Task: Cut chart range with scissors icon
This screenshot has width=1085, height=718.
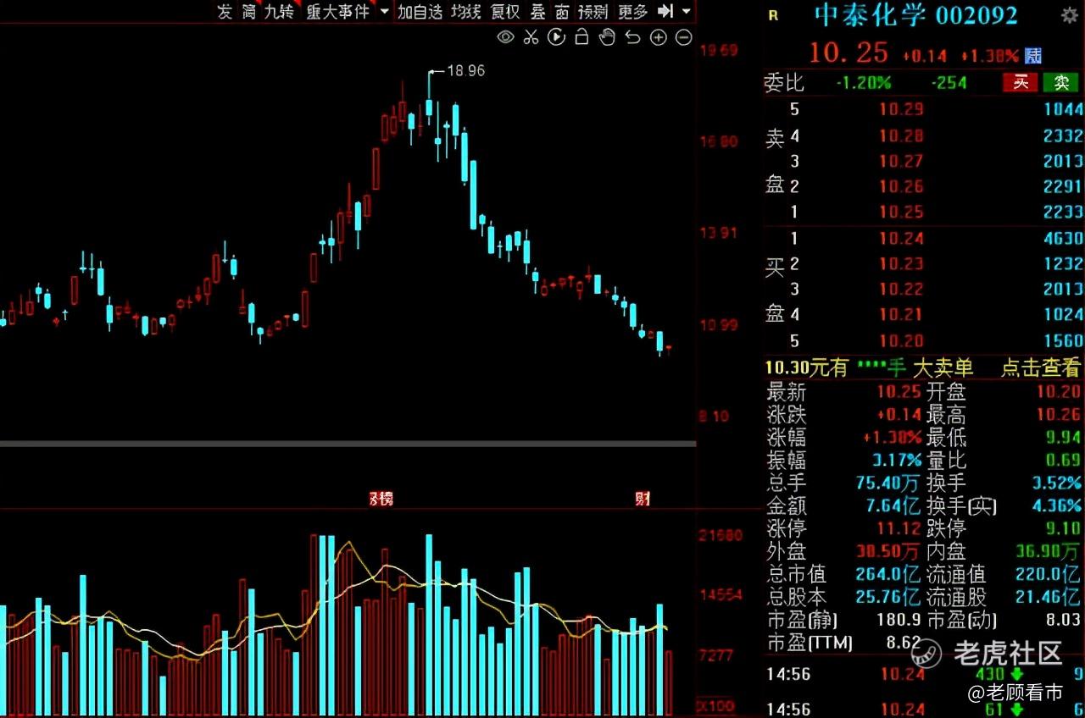Action: coord(531,36)
